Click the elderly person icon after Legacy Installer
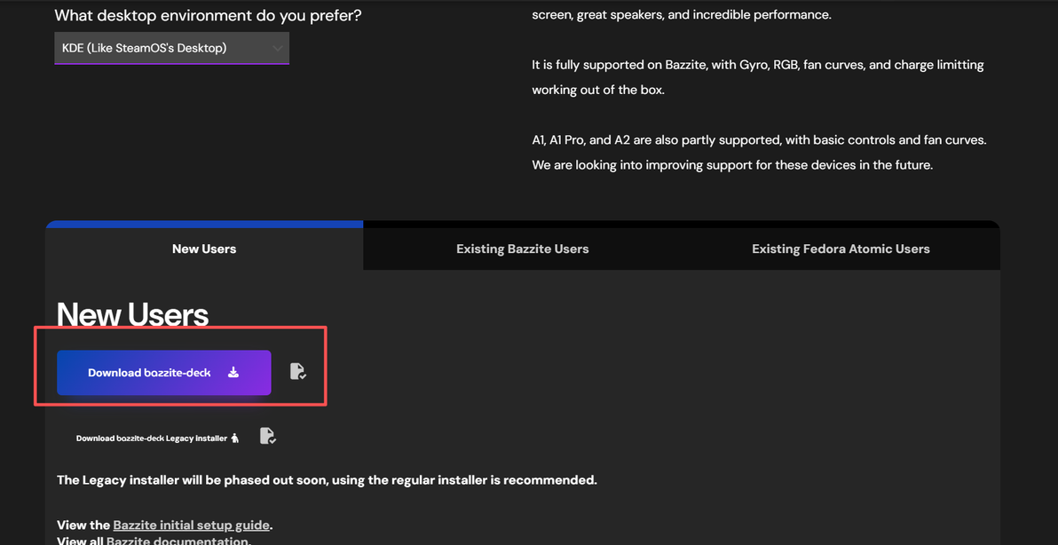This screenshot has height=545, width=1058. tap(235, 438)
